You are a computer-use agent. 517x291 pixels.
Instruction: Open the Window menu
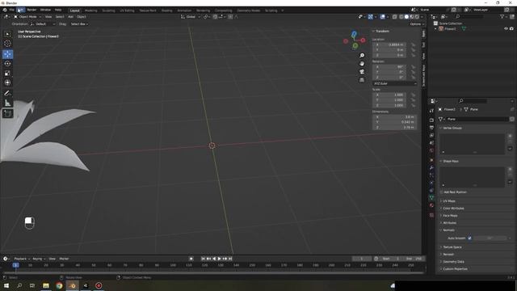click(x=45, y=10)
